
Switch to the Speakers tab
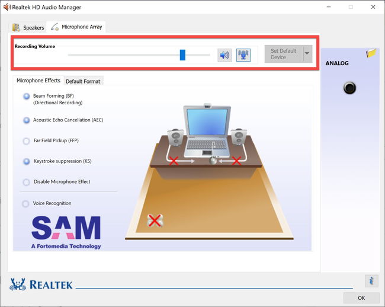click(x=28, y=27)
